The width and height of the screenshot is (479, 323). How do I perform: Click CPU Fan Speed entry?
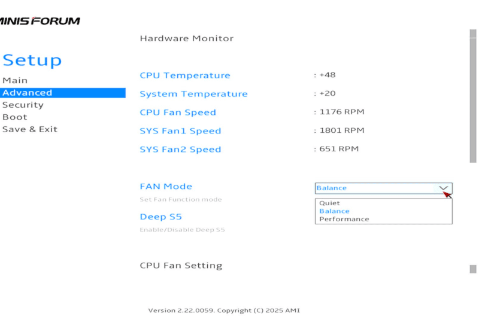pos(178,112)
